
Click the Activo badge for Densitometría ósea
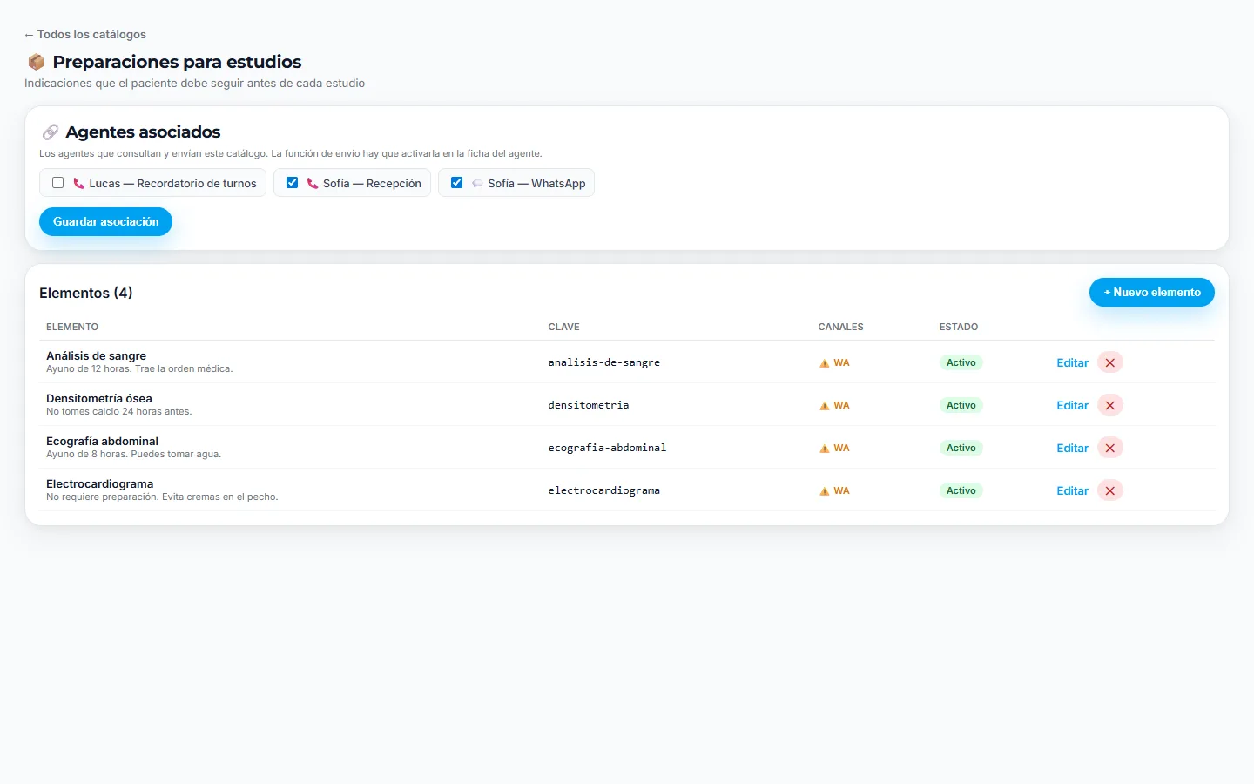[x=961, y=405]
